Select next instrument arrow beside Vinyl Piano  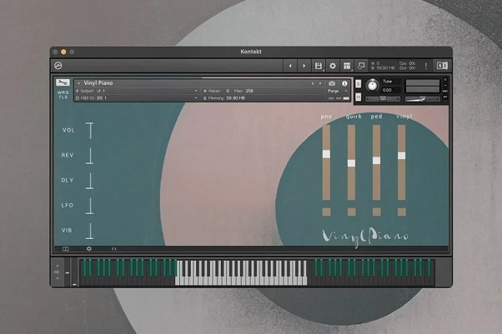[x=320, y=83]
